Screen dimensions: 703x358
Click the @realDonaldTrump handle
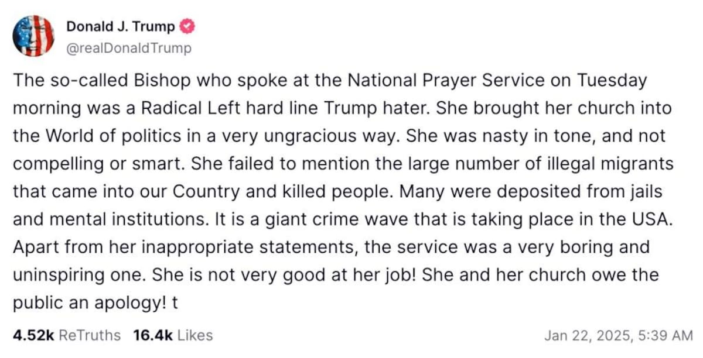pyautogui.click(x=128, y=48)
